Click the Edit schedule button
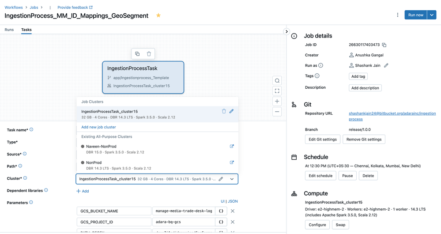 [320, 176]
